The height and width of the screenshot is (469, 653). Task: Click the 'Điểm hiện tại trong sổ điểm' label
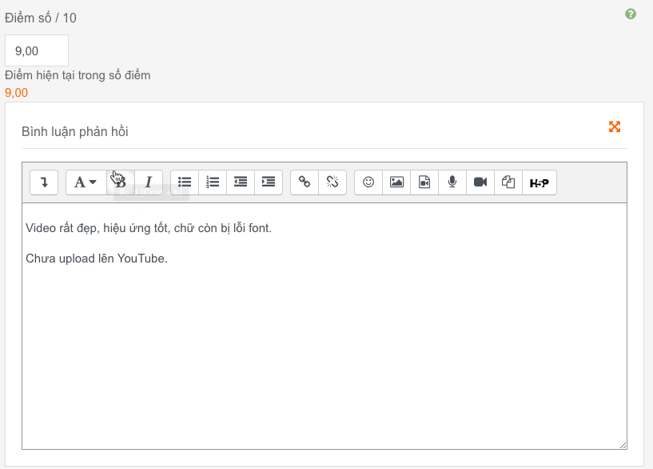[78, 75]
